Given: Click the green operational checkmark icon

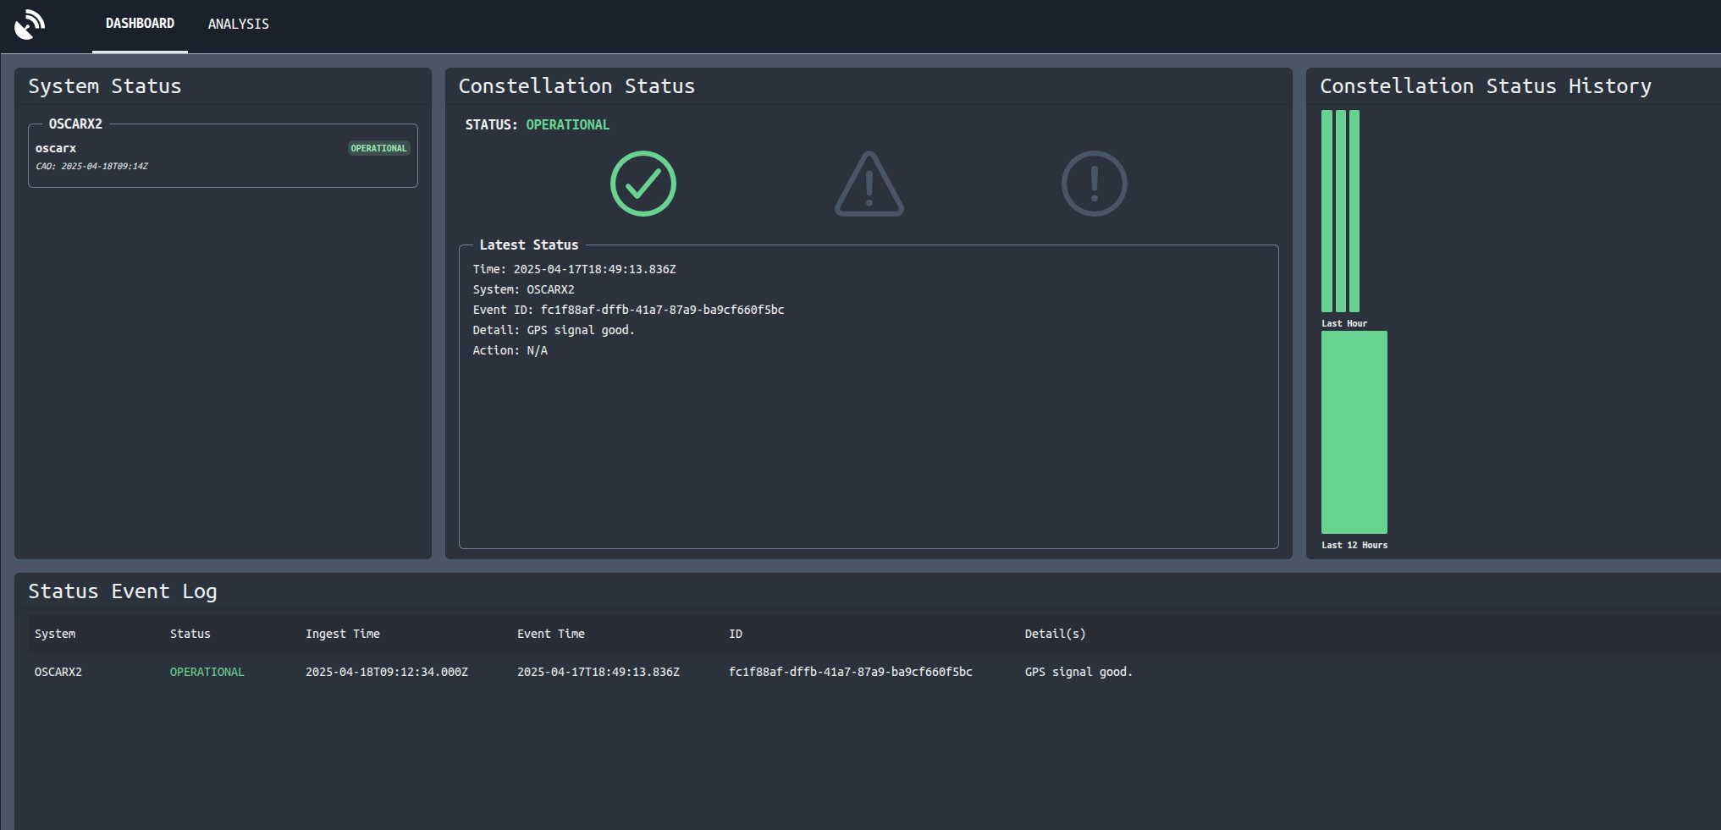Looking at the screenshot, I should 643,184.
